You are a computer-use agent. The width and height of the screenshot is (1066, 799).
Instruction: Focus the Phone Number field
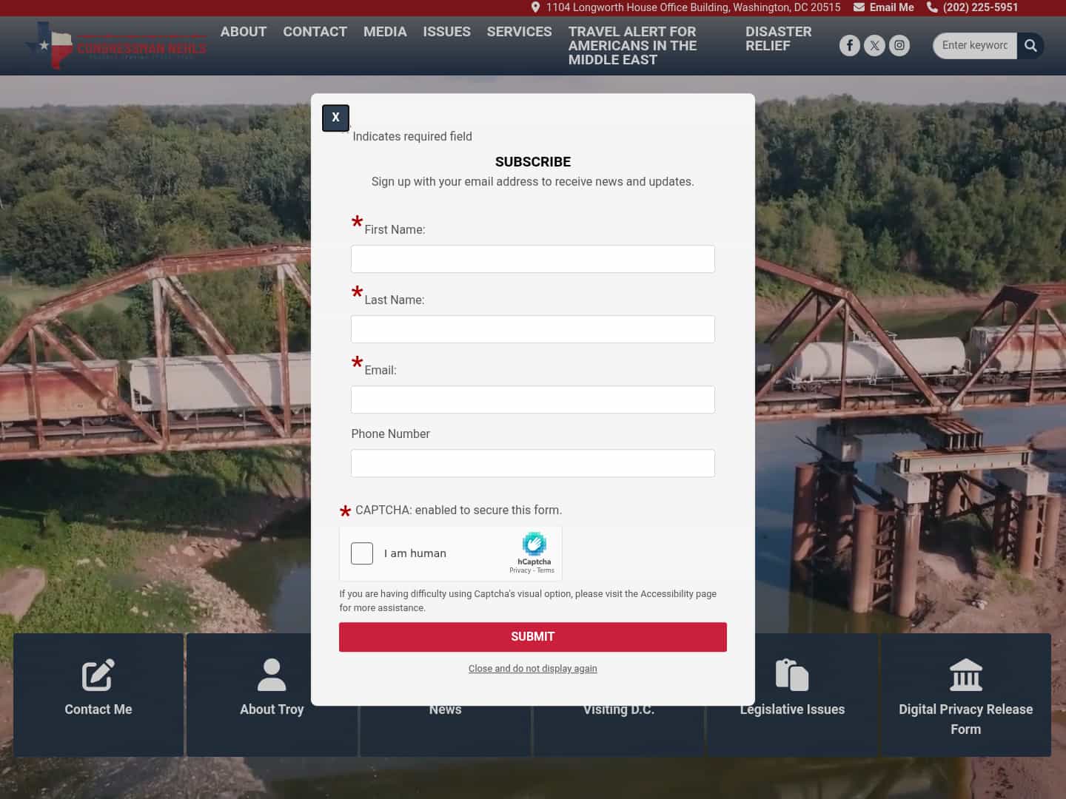tap(533, 463)
